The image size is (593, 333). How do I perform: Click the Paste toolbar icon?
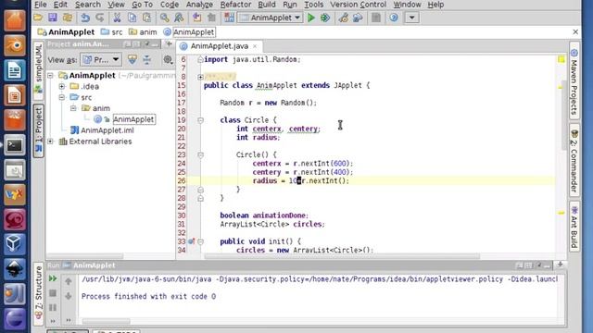[146, 18]
